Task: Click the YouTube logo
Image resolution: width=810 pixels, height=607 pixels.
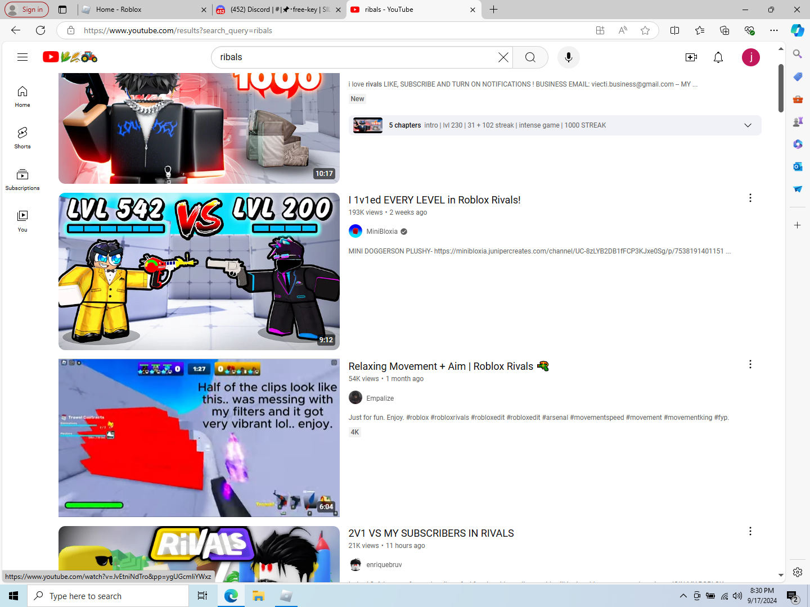Action: coord(70,57)
